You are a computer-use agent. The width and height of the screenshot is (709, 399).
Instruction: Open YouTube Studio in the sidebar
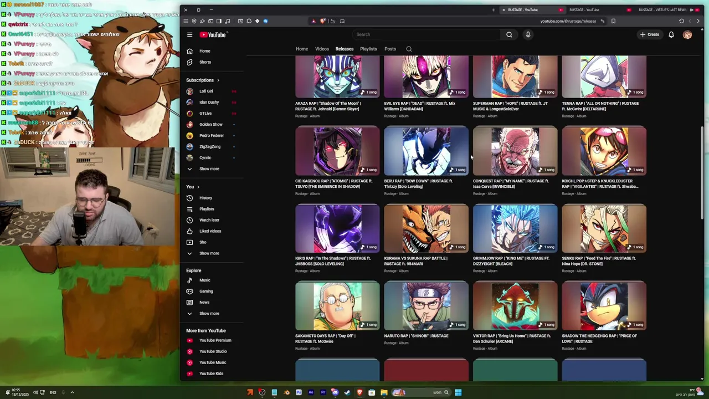[213, 351]
